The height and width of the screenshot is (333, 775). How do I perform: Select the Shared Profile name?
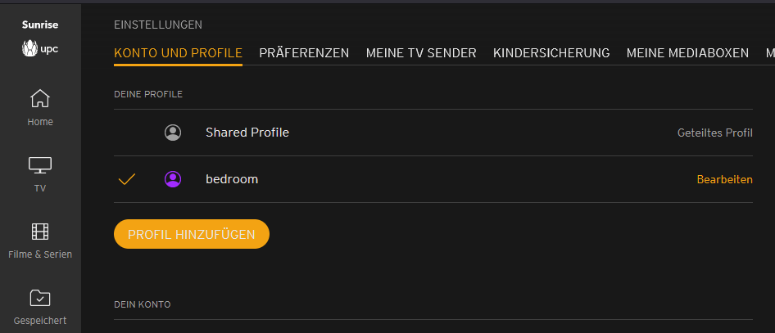(247, 133)
